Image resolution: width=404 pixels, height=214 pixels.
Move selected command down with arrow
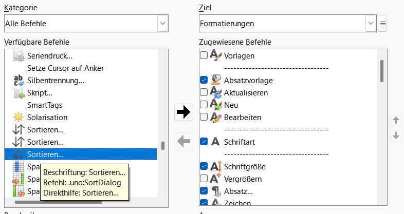coord(396,135)
